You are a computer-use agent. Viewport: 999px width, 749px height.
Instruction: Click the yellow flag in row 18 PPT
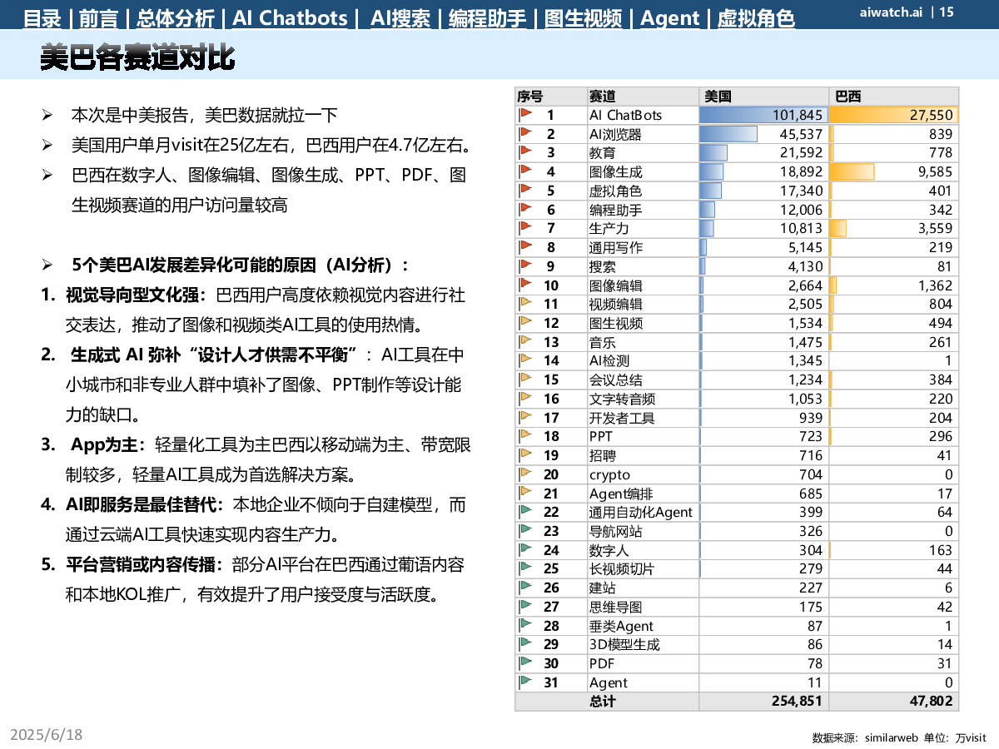pos(525,435)
